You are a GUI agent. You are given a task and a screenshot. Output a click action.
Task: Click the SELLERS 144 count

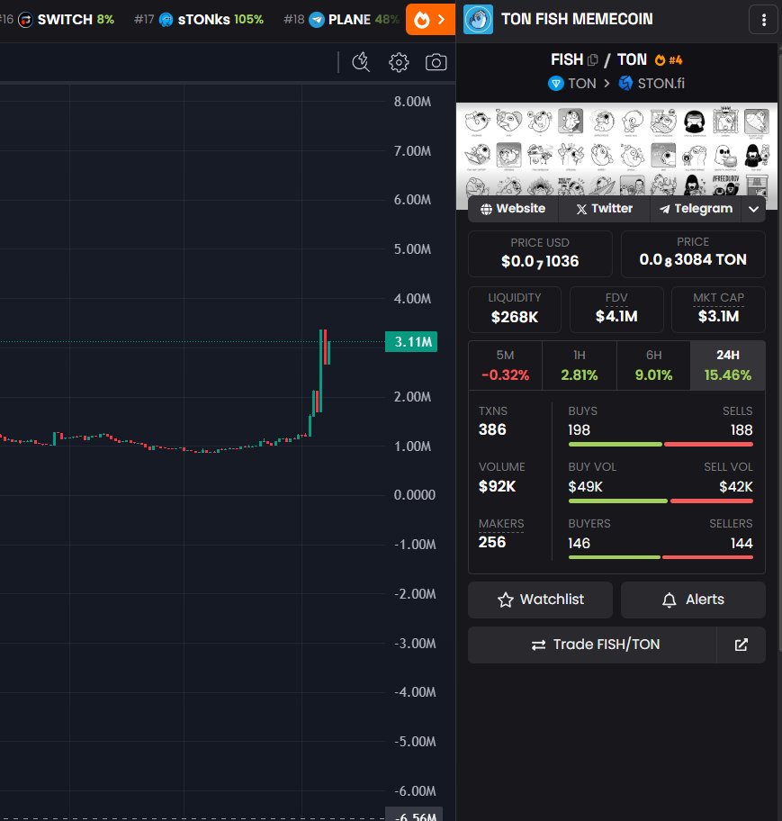pos(742,543)
